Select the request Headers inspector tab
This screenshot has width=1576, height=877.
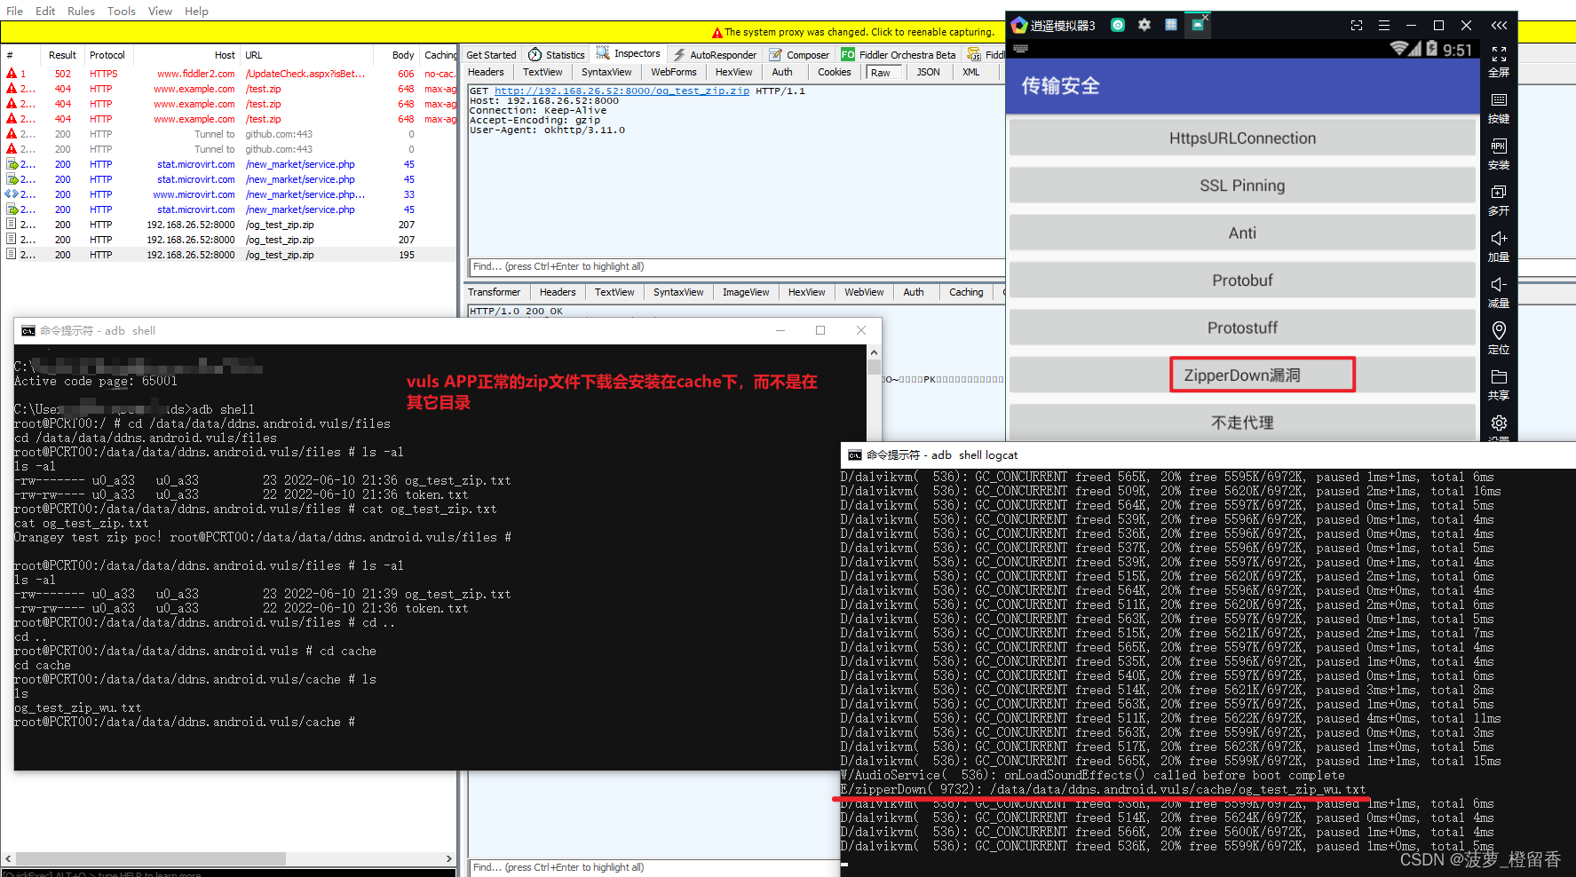(x=486, y=72)
